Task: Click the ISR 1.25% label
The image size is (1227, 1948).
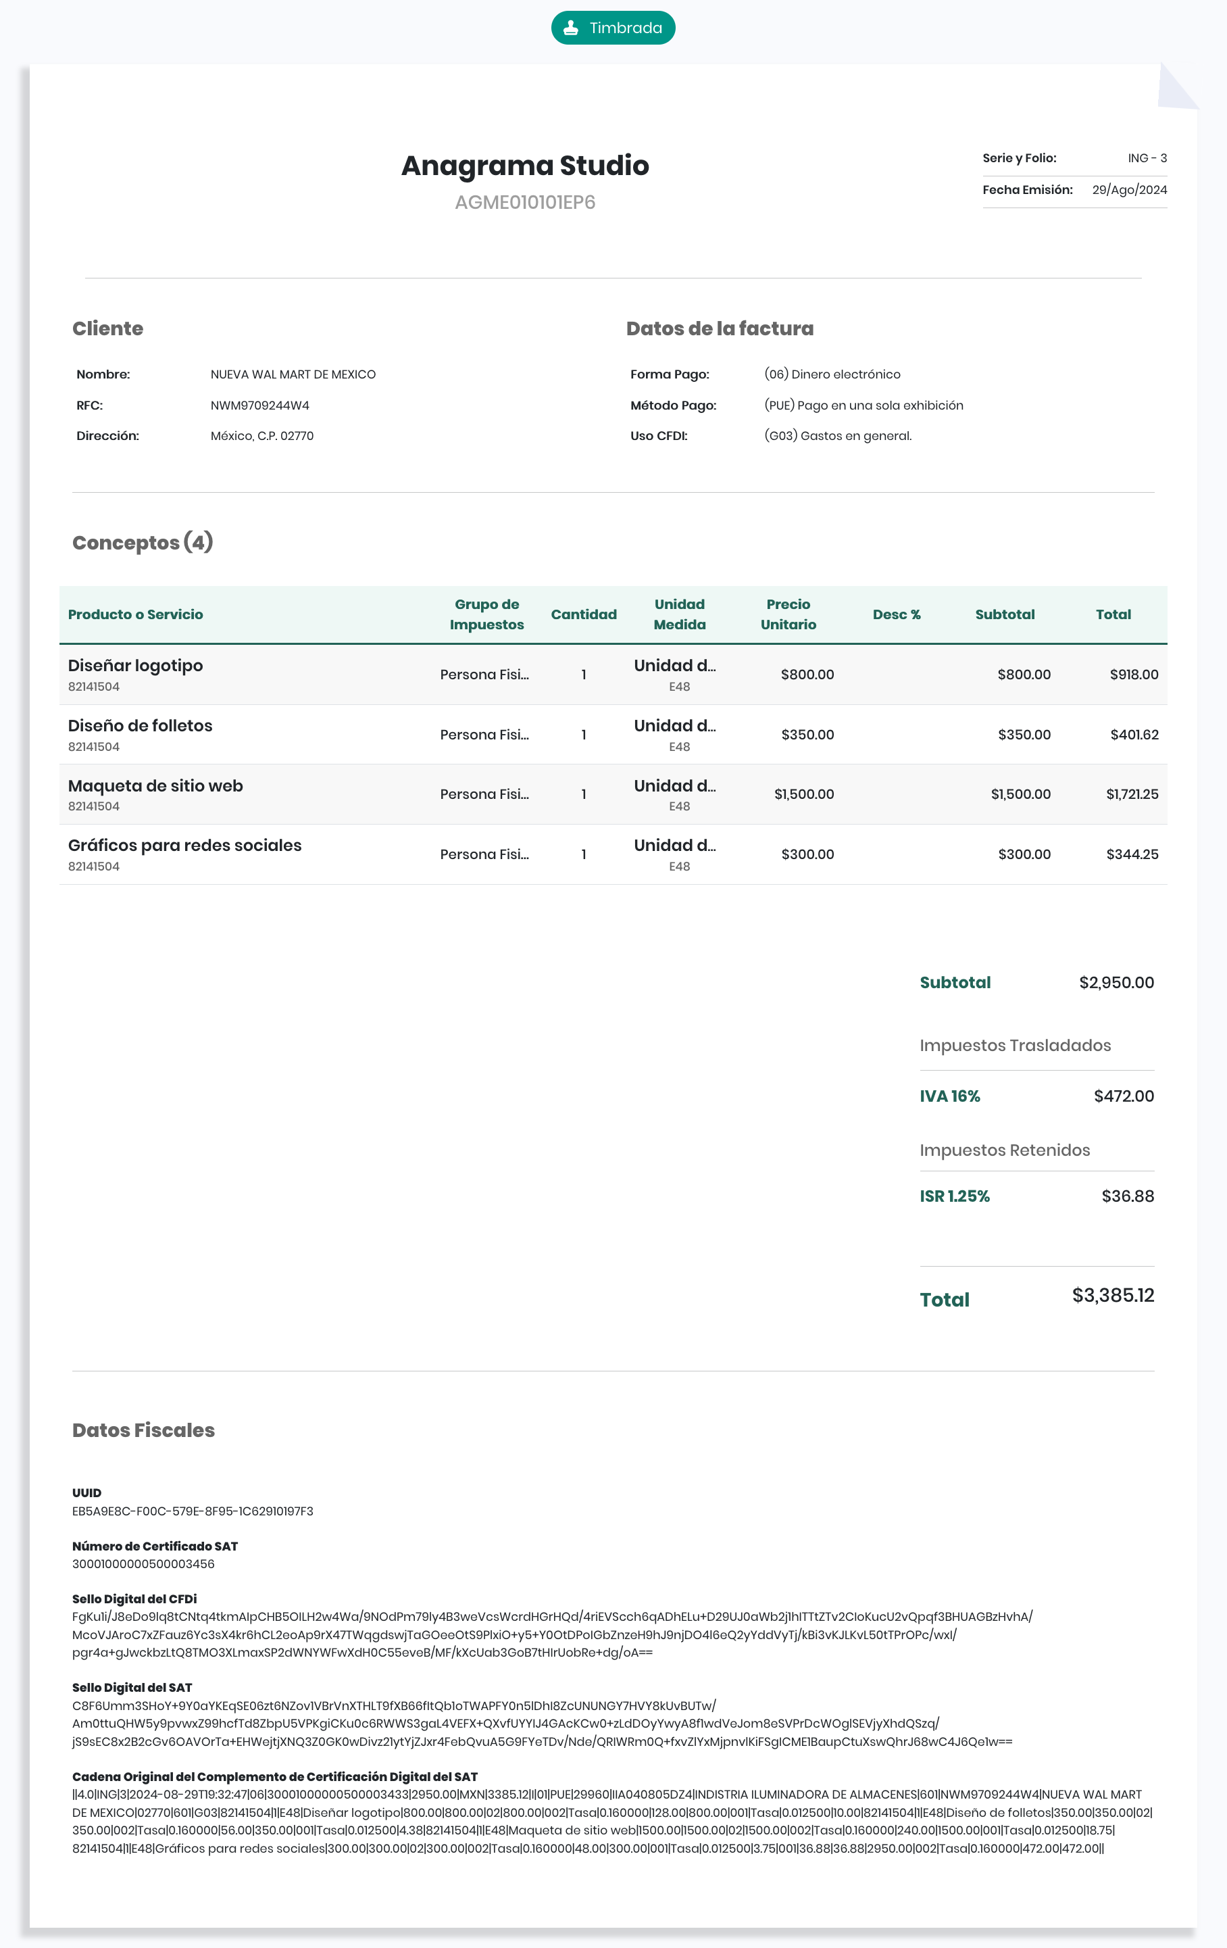Action: tap(955, 1196)
